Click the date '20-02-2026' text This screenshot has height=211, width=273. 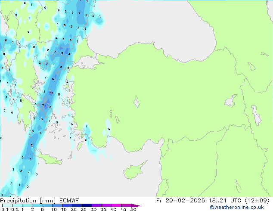pos(185,201)
